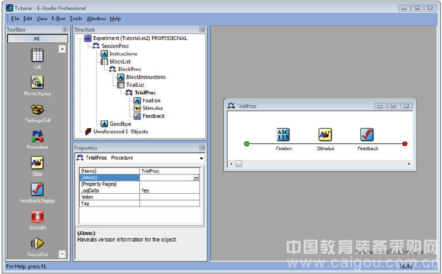442x274 pixels.
Task: Click the LogData value Yes
Action: tap(145, 190)
